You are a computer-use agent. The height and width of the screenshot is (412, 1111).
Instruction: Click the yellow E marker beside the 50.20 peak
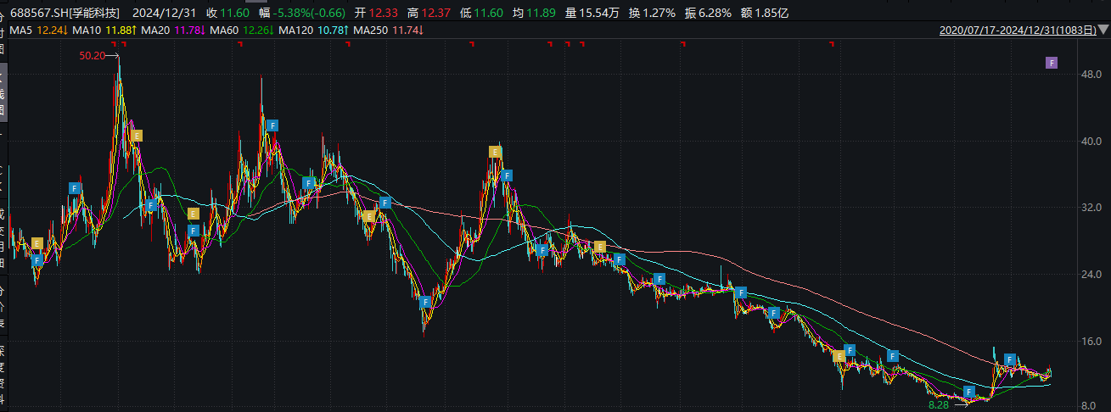click(136, 136)
